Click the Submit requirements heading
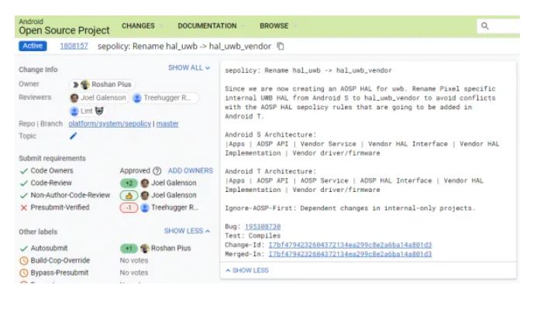This screenshot has height=315, width=537. click(52, 159)
